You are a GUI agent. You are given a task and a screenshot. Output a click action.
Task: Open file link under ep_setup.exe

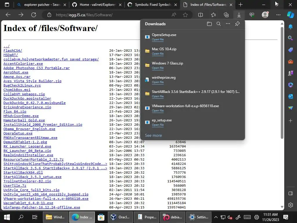157,125
